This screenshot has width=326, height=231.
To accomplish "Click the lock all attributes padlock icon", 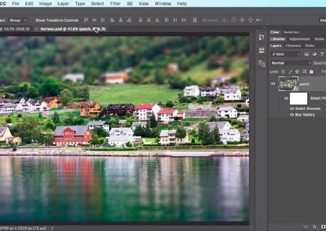I will tap(311, 72).
